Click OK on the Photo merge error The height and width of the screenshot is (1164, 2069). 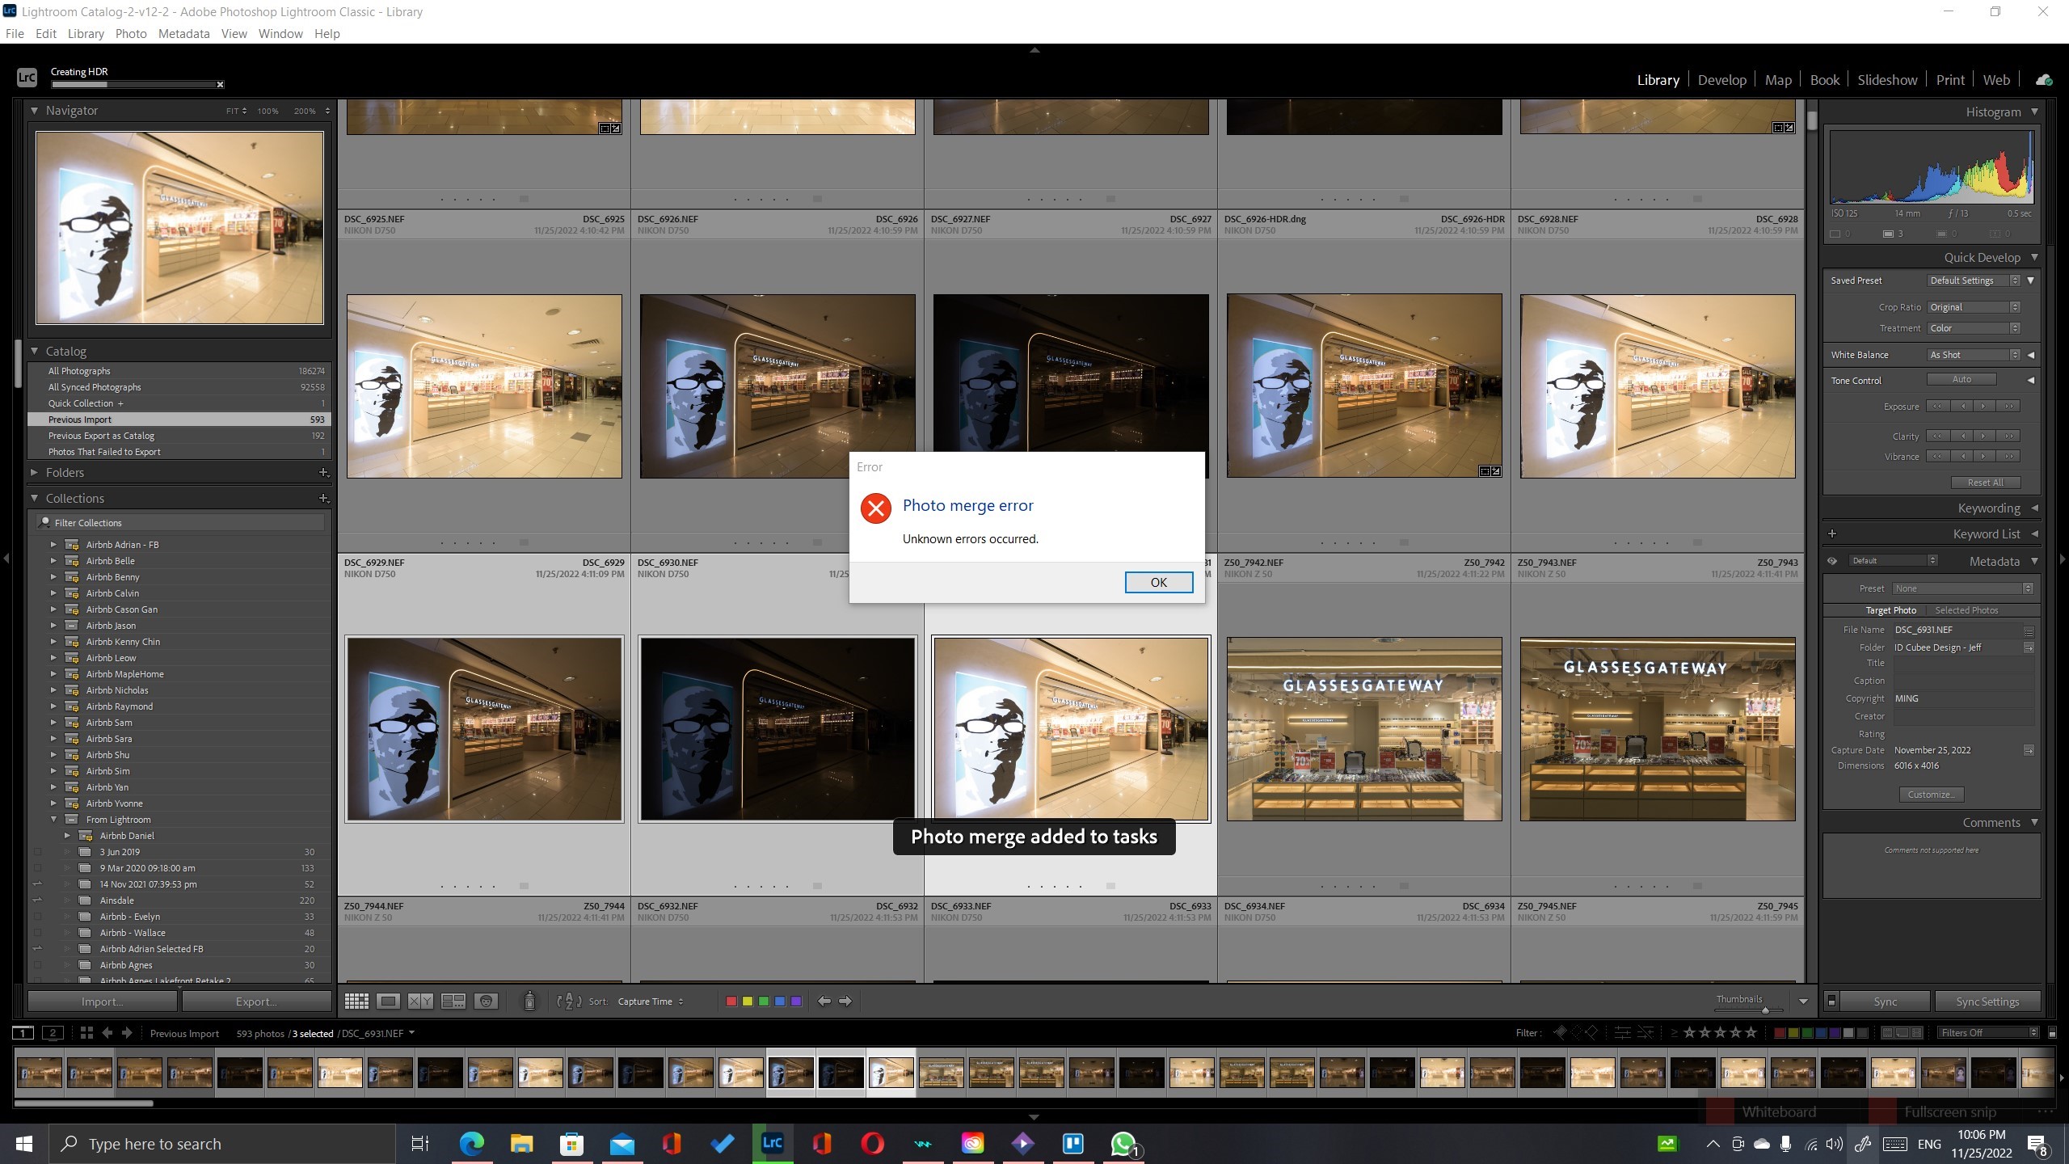pos(1158,582)
